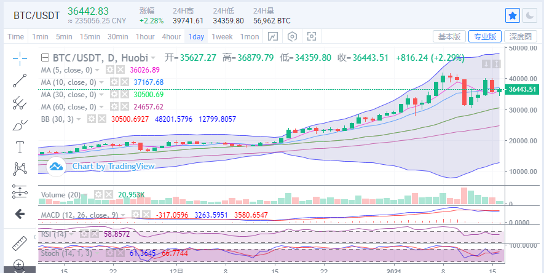The height and width of the screenshot is (273, 544).
Task: Remove the Volume (20) indicator
Action: [109, 194]
